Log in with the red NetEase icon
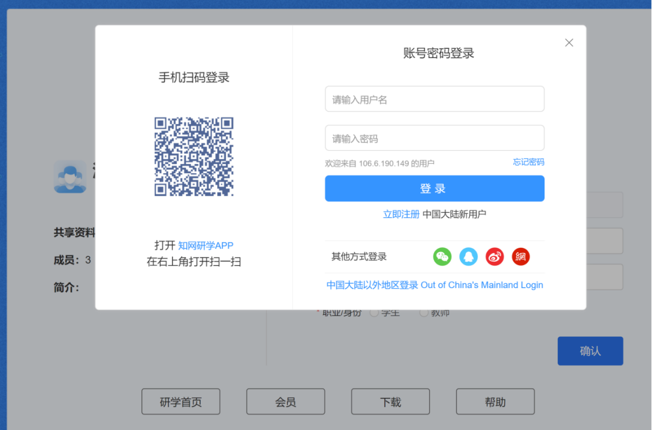Screen dimensions: 652x430 pyautogui.click(x=520, y=256)
